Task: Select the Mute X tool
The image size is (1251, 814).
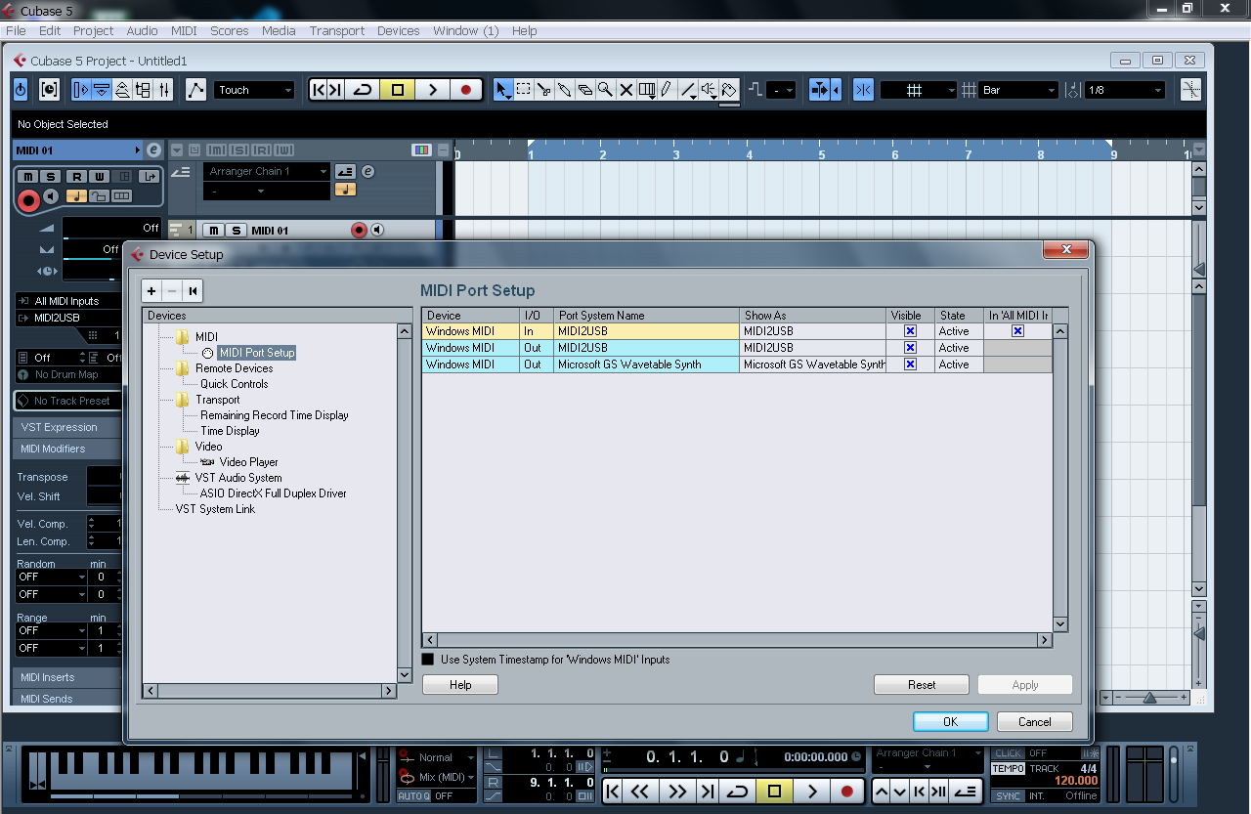Action: tap(626, 90)
